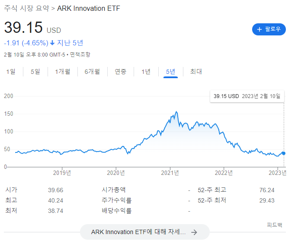This screenshot has height=244, width=301.
Task: Click the 최저 value 38.74
Action: [55, 211]
